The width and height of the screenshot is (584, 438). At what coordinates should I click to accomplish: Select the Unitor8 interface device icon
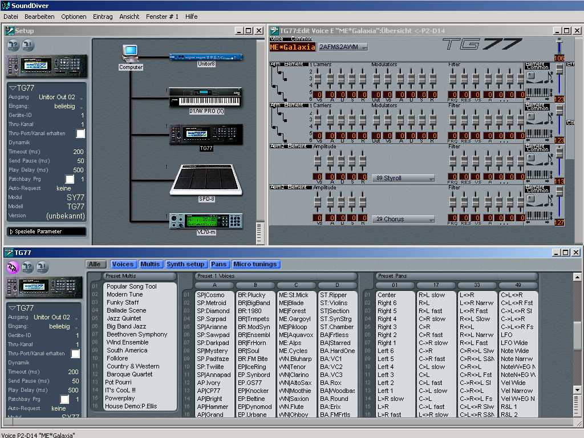tap(206, 57)
